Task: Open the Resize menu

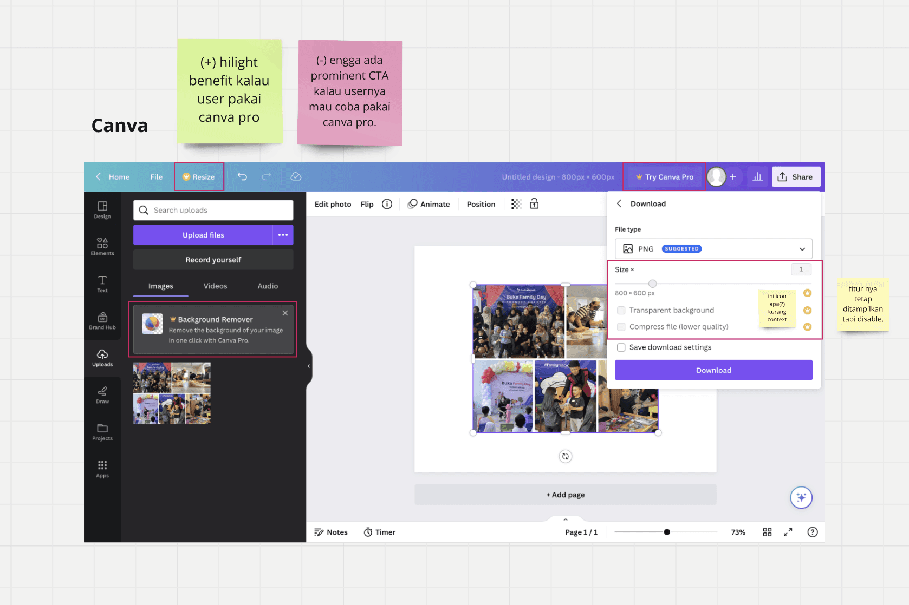Action: pos(198,177)
